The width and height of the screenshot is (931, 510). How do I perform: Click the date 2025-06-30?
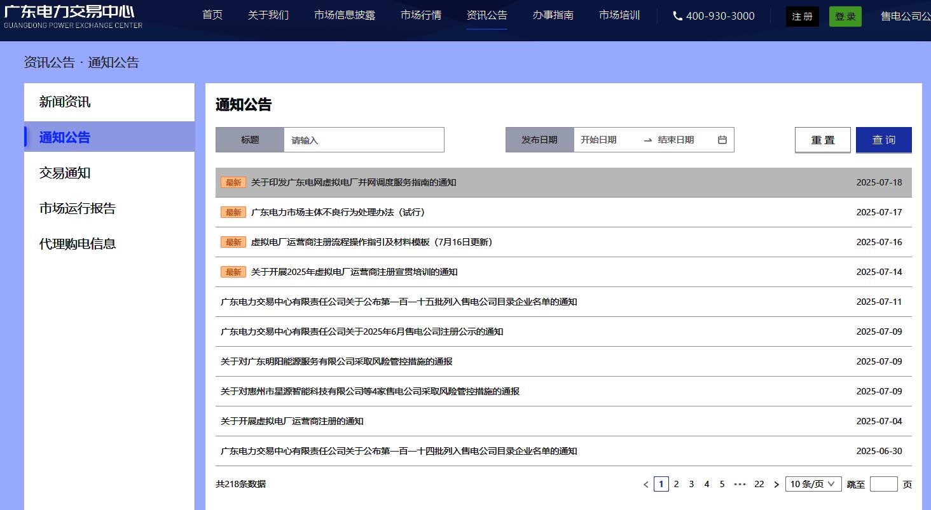coord(879,451)
